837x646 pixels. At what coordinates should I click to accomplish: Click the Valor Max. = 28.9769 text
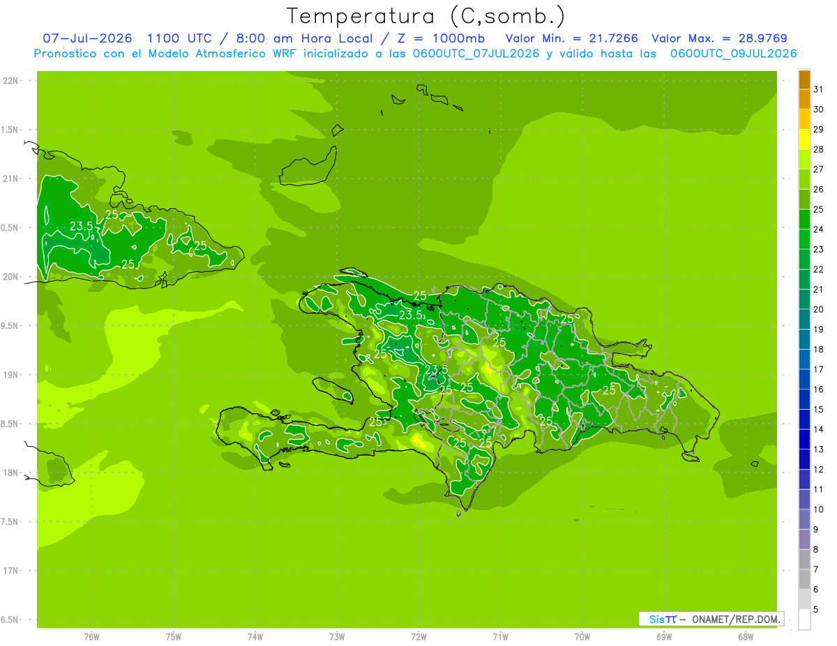click(719, 38)
